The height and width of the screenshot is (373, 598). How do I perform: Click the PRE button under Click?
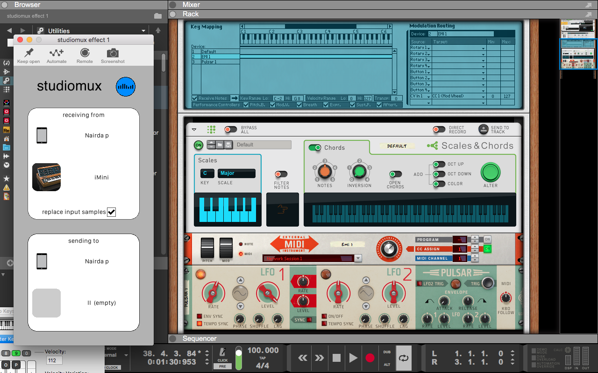(x=223, y=366)
